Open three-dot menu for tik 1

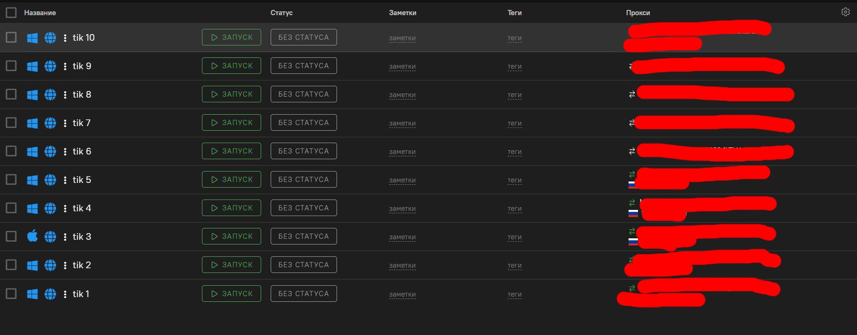point(65,294)
